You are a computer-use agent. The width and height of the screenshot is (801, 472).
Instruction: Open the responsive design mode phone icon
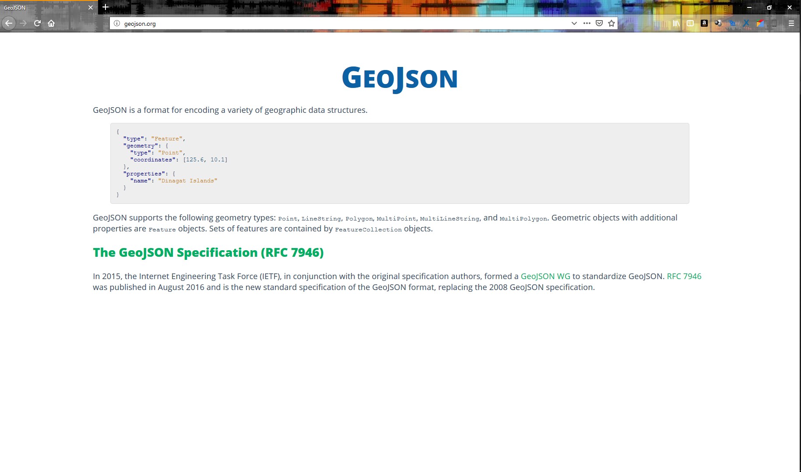[x=774, y=23]
